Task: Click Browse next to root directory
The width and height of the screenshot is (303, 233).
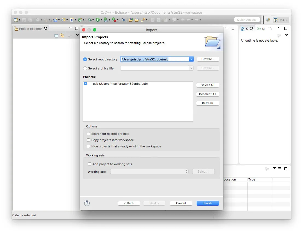Action: point(208,59)
